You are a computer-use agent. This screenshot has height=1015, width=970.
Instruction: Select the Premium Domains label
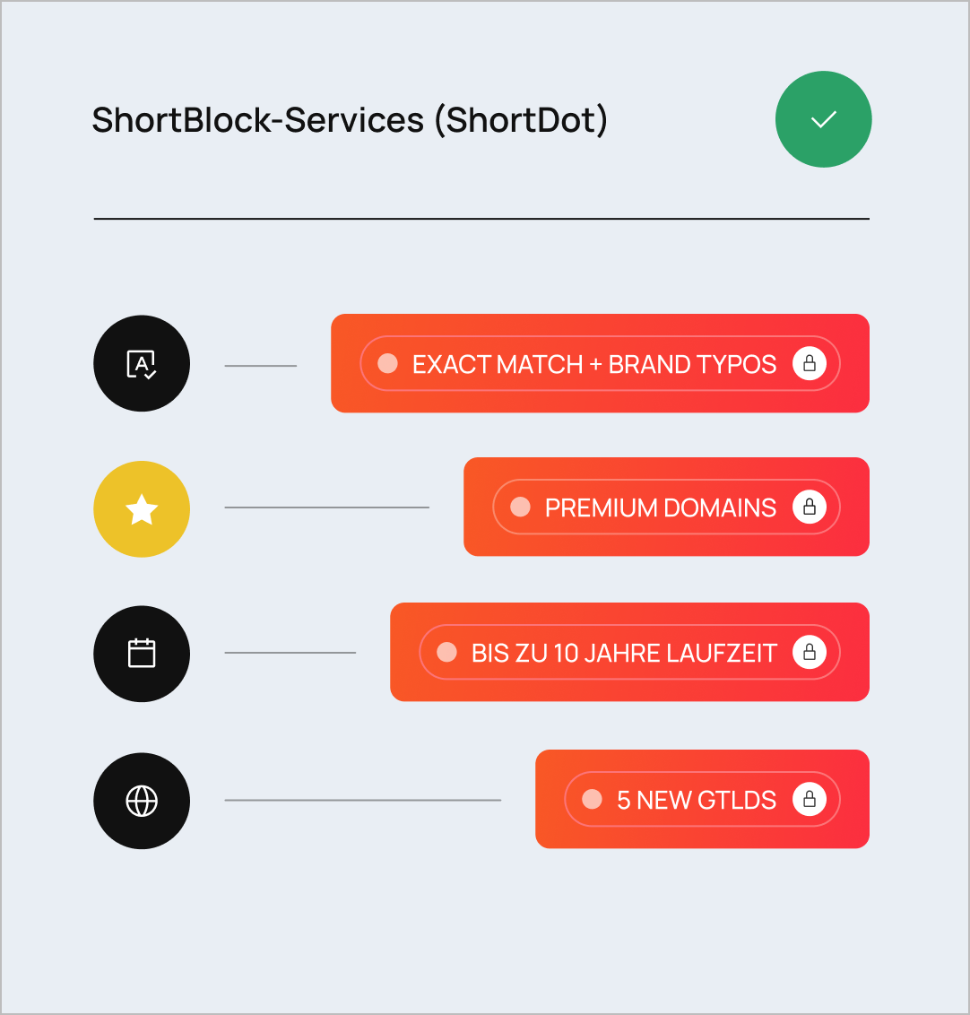click(x=661, y=508)
